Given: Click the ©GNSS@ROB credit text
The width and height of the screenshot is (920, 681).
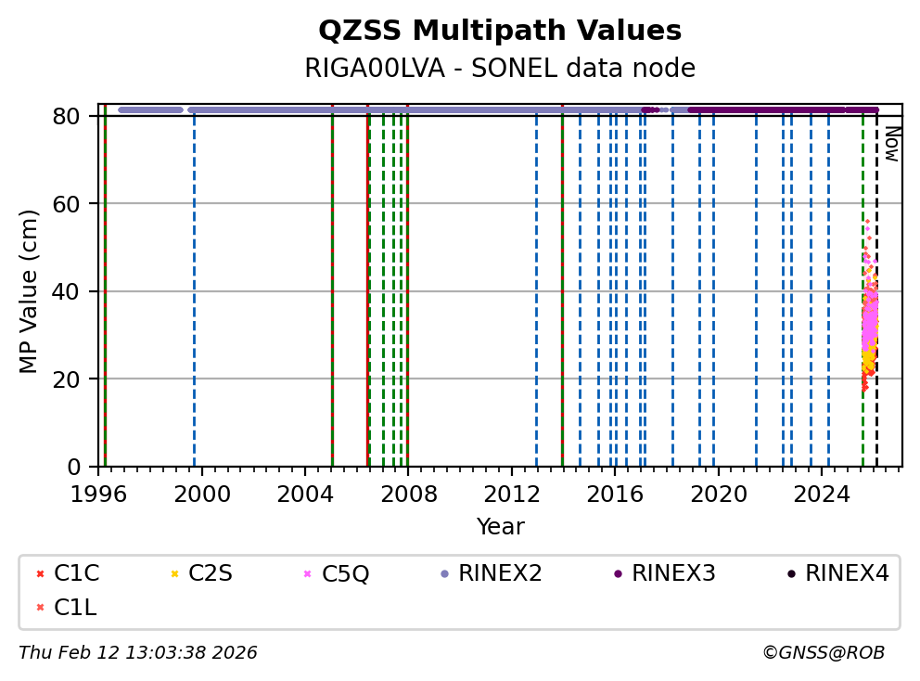Looking at the screenshot, I should pos(823,653).
